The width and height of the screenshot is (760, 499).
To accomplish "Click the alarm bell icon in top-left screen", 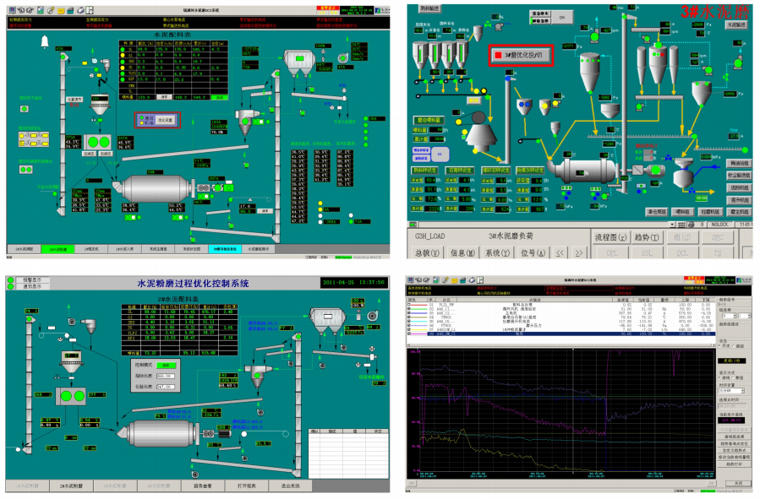I will (45, 42).
